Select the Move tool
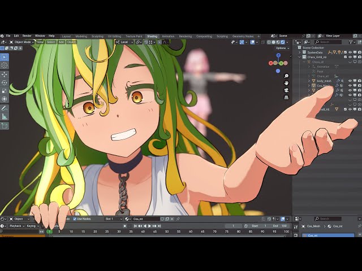362x271 pixels. 5,74
